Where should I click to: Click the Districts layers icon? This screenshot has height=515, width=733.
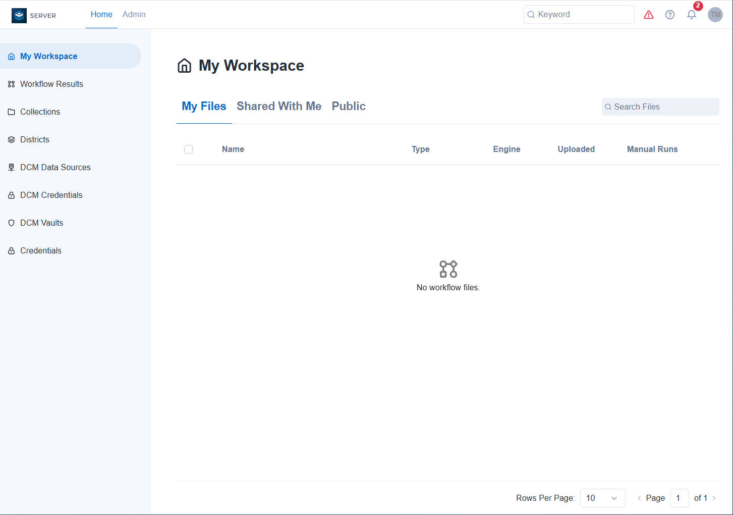(11, 140)
